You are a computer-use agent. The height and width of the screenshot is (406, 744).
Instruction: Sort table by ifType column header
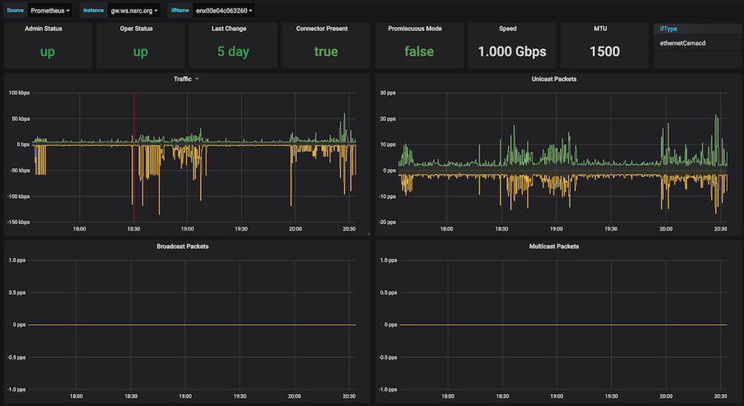point(669,29)
